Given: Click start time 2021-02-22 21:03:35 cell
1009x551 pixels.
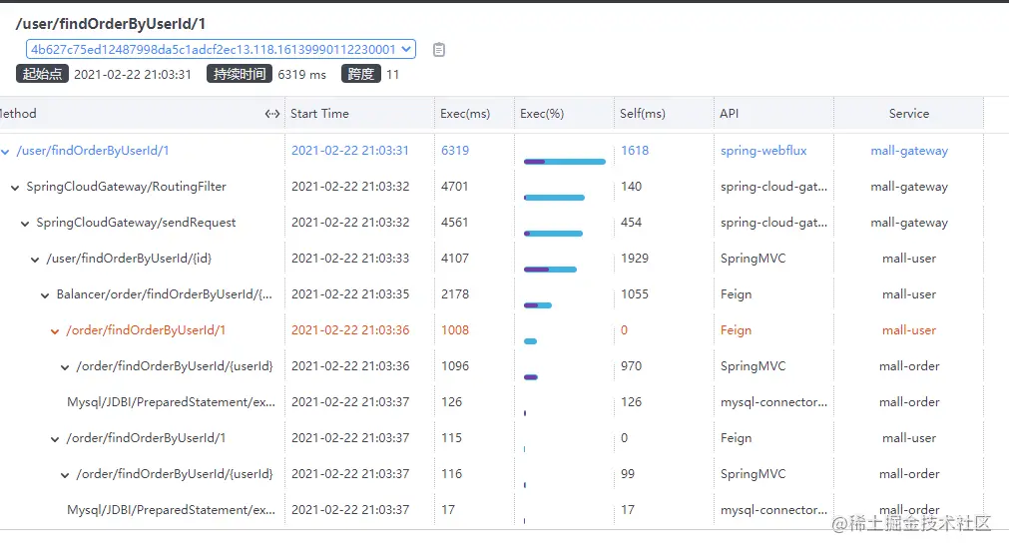Looking at the screenshot, I should pos(350,294).
